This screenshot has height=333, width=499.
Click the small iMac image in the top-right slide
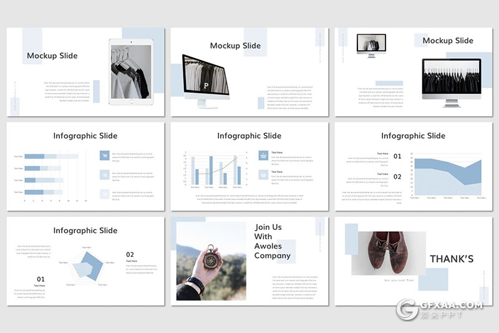coord(368,46)
